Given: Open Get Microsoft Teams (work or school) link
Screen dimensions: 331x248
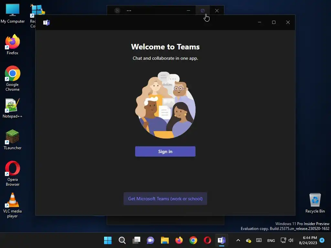Looking at the screenshot, I should (165, 199).
